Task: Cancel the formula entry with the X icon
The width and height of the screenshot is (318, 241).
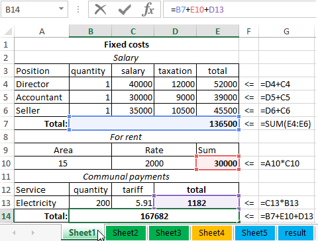Action: (x=101, y=9)
